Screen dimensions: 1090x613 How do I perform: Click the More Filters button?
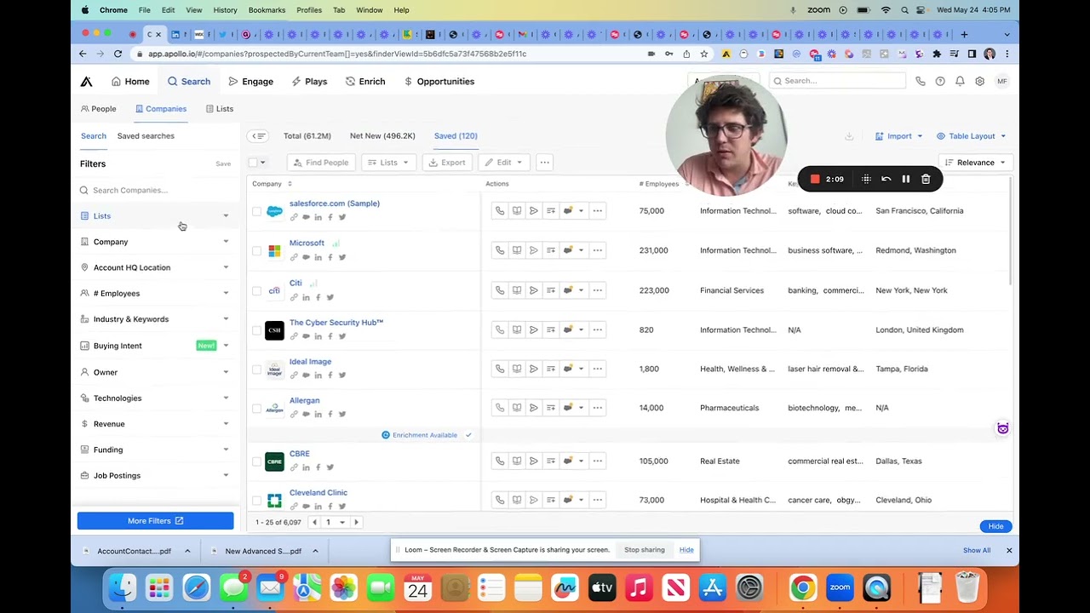point(155,521)
